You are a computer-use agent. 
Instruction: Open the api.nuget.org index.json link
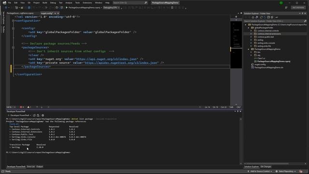(106, 59)
